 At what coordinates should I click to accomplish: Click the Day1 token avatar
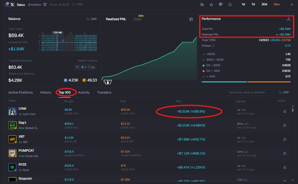(x=12, y=125)
